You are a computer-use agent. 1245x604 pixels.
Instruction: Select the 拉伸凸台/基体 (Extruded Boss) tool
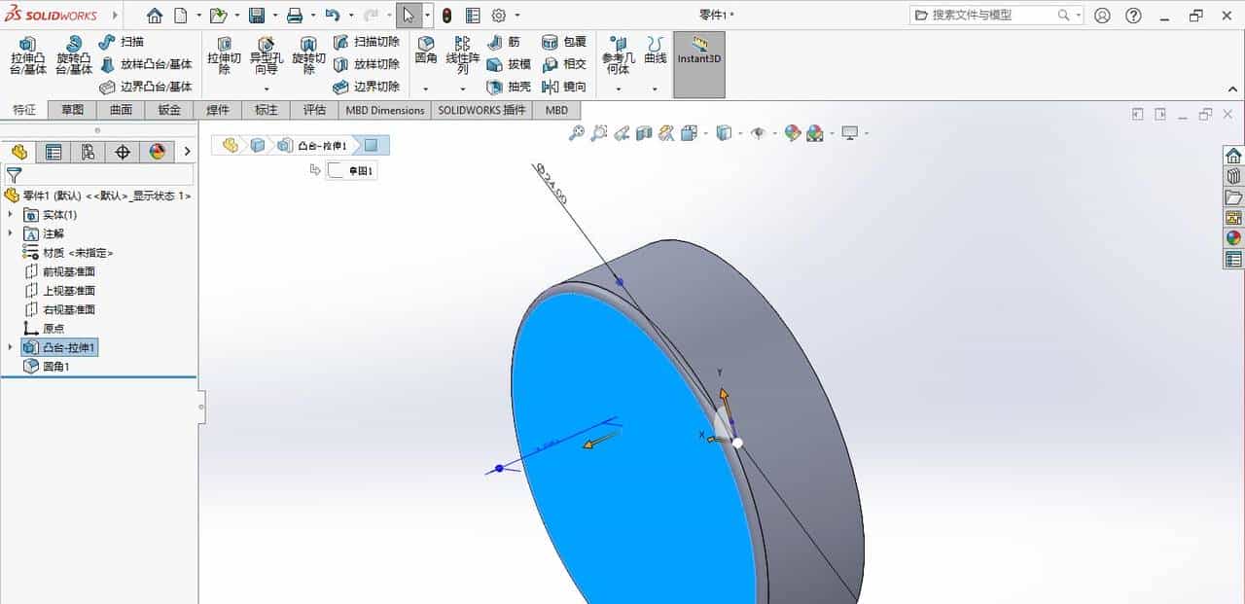(28, 55)
